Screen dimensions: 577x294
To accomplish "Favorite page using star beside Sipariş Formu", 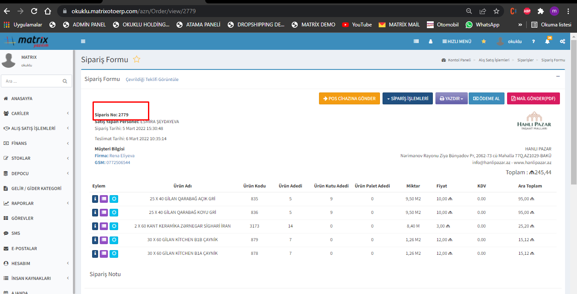I will [136, 60].
